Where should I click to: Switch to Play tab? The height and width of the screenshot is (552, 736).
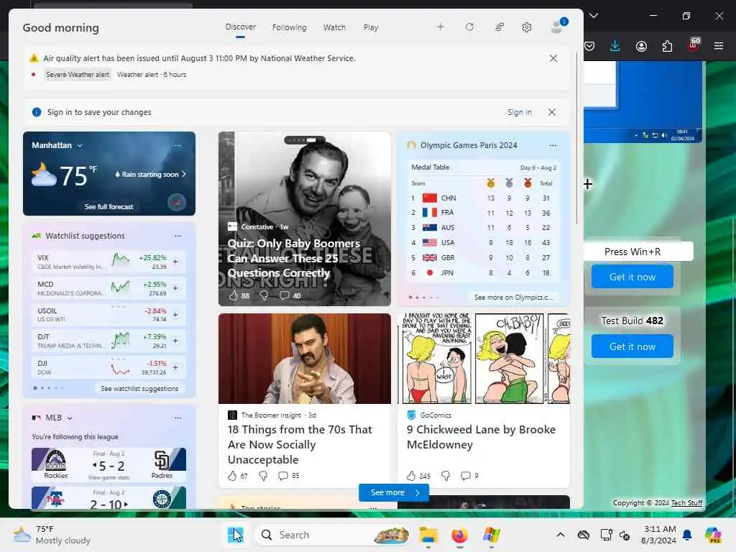tap(371, 28)
